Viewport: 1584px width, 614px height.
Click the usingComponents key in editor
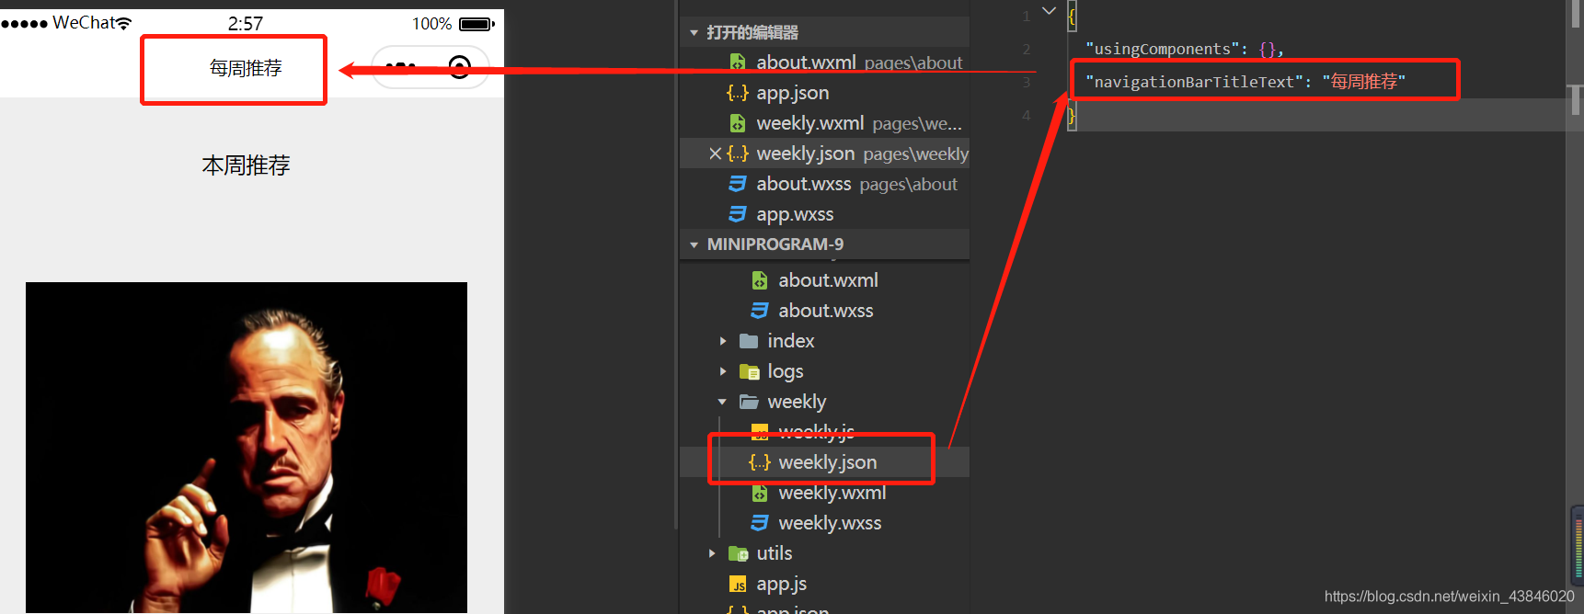coord(1162,49)
